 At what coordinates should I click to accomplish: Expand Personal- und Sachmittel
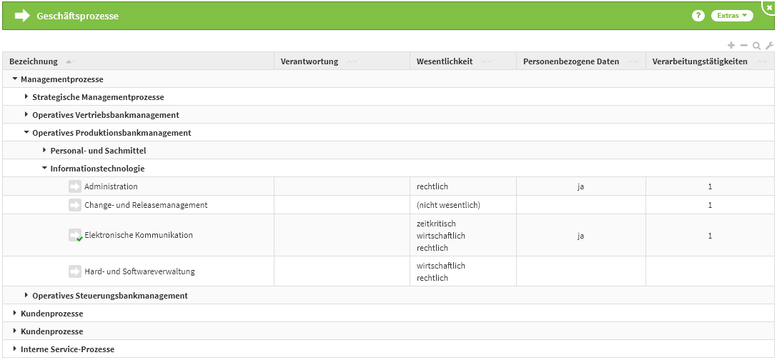(x=44, y=151)
